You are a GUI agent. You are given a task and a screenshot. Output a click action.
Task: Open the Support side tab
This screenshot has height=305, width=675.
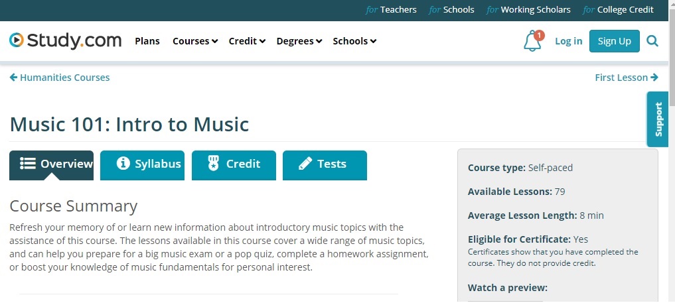[658, 119]
